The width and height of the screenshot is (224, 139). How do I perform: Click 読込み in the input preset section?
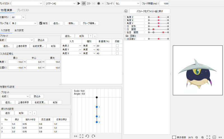[x=41, y=40]
